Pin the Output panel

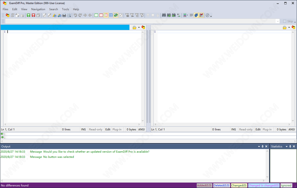click(x=262, y=147)
